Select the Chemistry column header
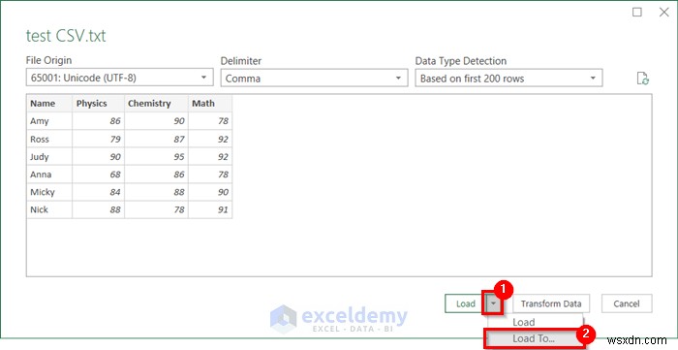678x350 pixels. tap(156, 104)
